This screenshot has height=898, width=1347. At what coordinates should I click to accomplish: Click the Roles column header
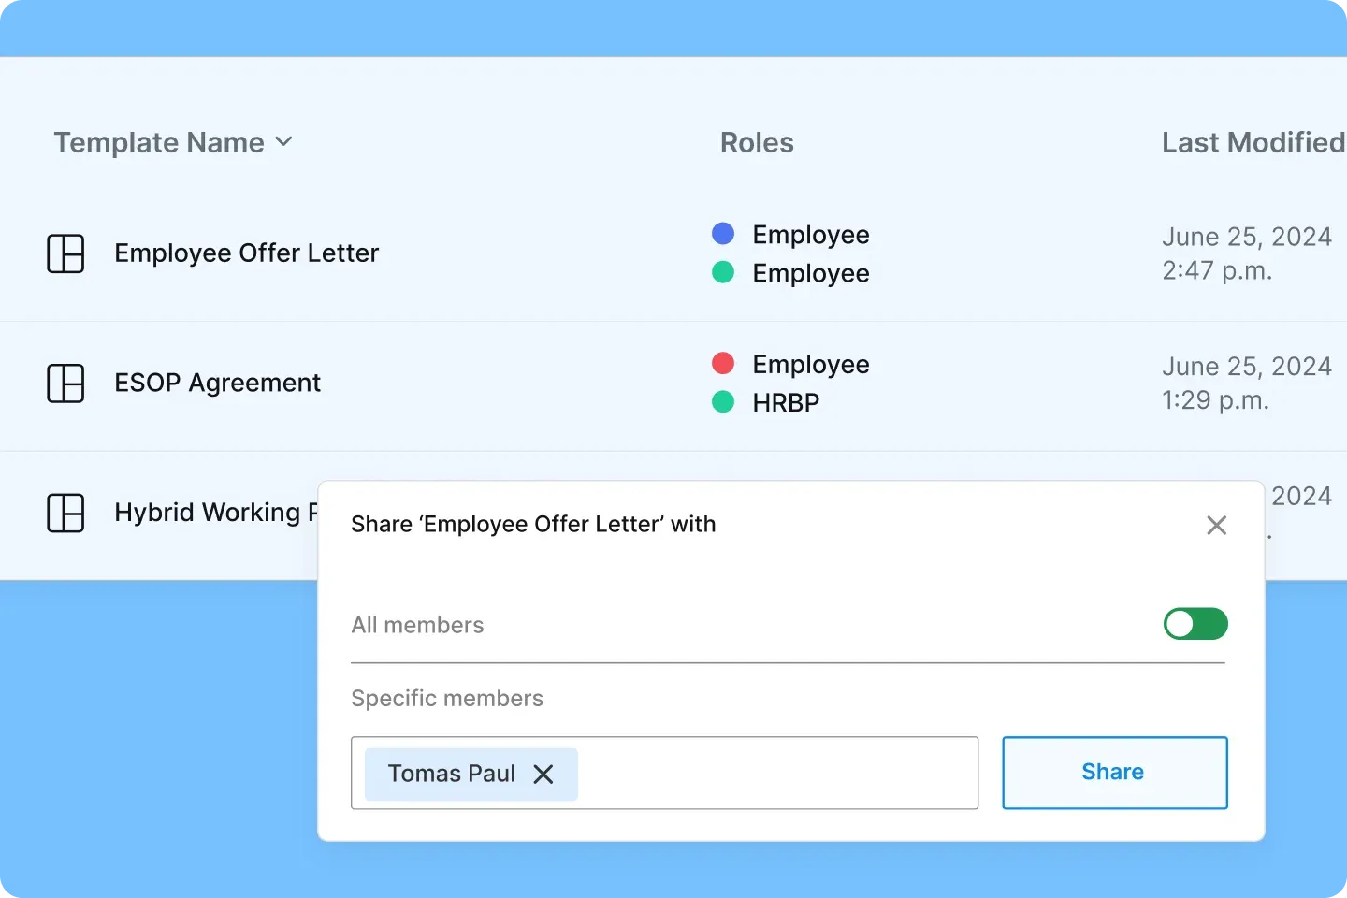click(x=757, y=142)
